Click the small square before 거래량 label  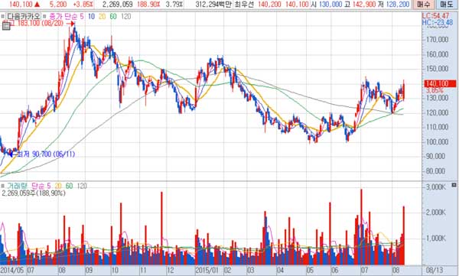3,186
